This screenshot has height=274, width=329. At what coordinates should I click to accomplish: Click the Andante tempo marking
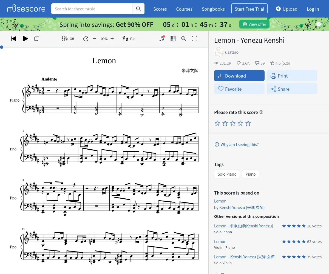(49, 79)
